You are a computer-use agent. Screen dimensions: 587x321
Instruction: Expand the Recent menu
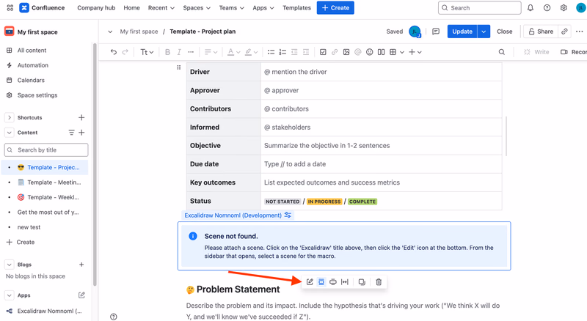tap(161, 8)
